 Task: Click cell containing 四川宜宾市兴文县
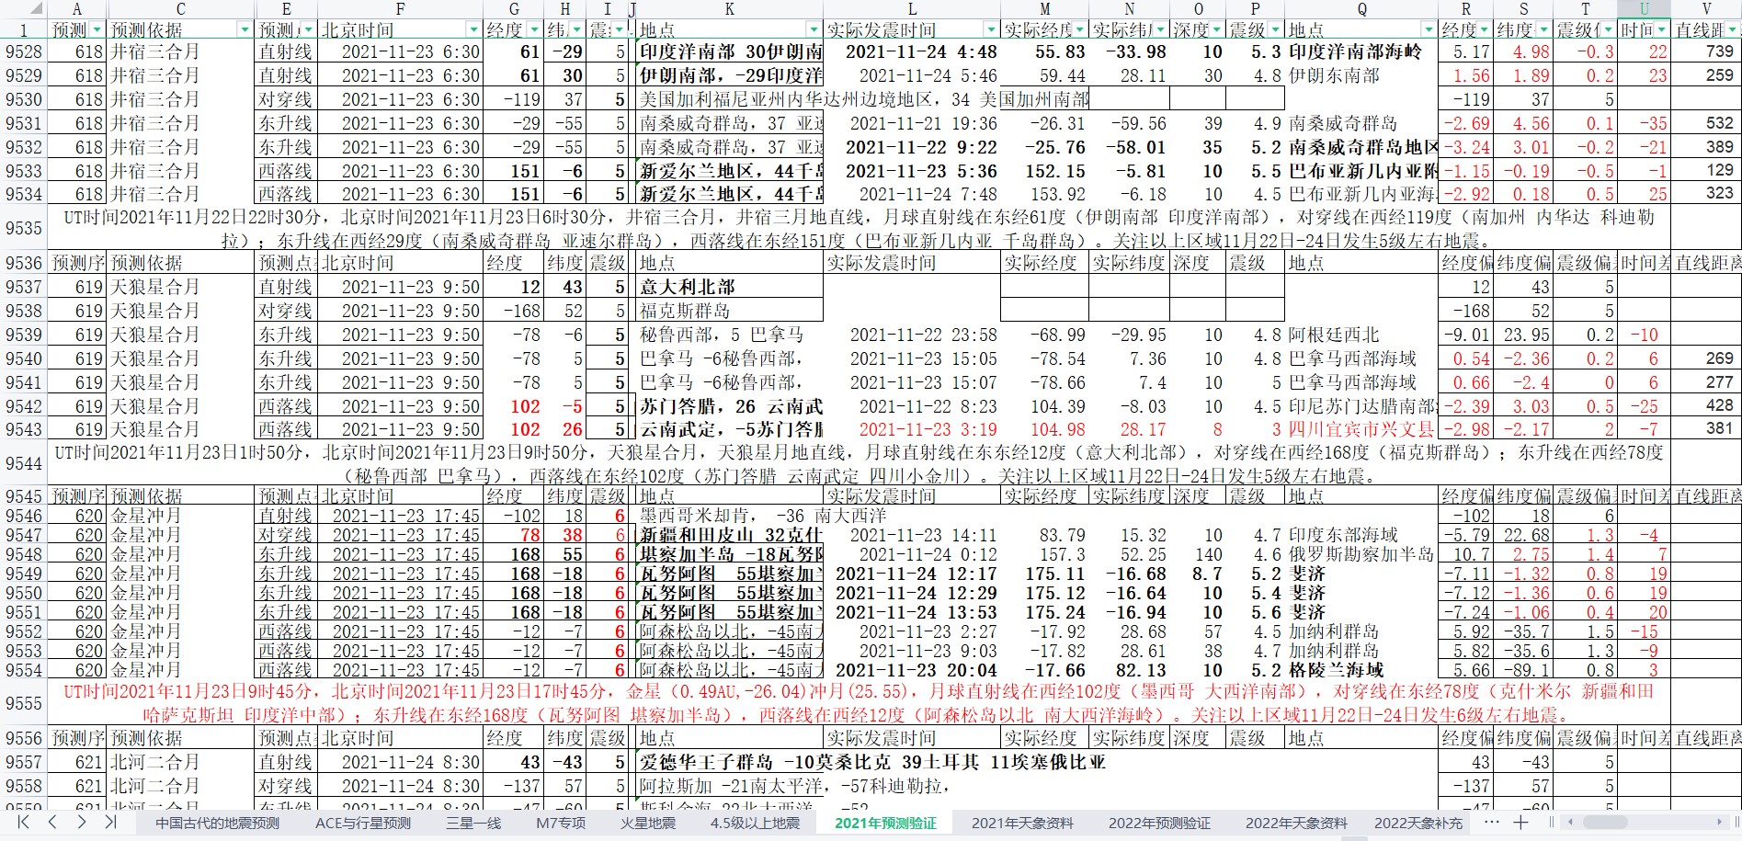pyautogui.click(x=1361, y=429)
